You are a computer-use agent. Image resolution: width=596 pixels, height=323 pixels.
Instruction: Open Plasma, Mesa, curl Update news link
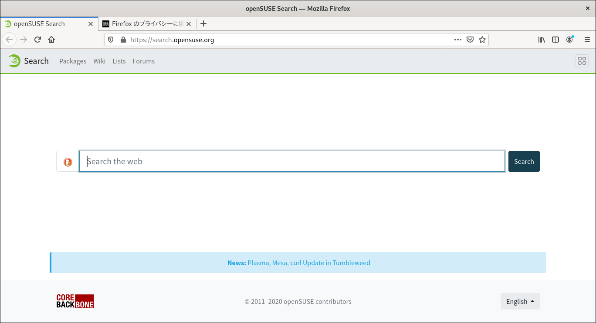pos(309,263)
